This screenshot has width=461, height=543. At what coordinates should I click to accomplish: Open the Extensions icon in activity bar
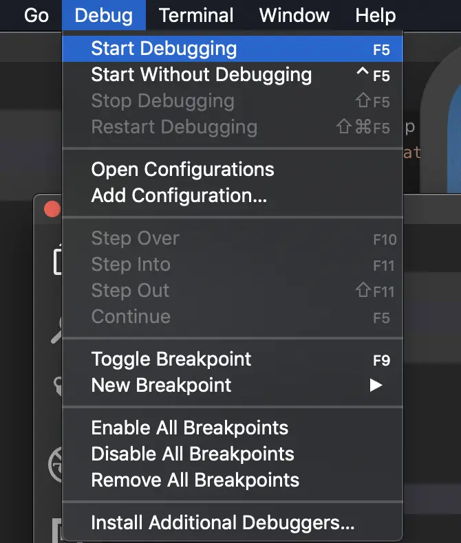(x=57, y=528)
